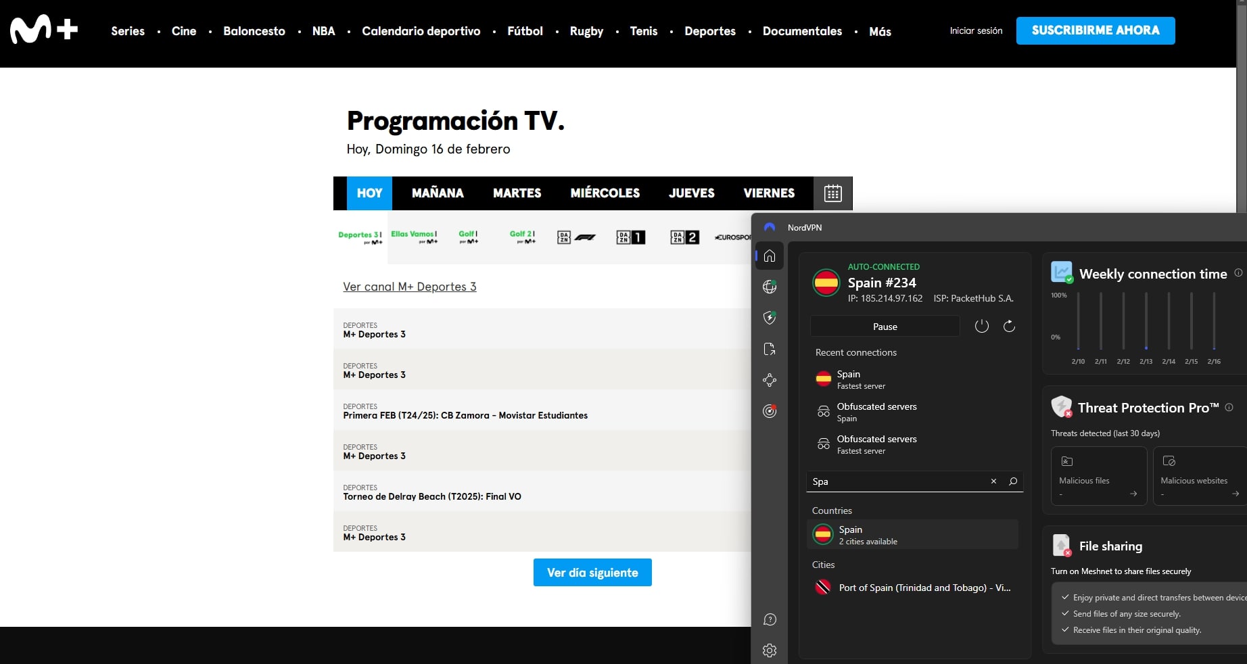This screenshot has height=664, width=1247.
Task: Click the file sharing sidebar icon
Action: 770,349
